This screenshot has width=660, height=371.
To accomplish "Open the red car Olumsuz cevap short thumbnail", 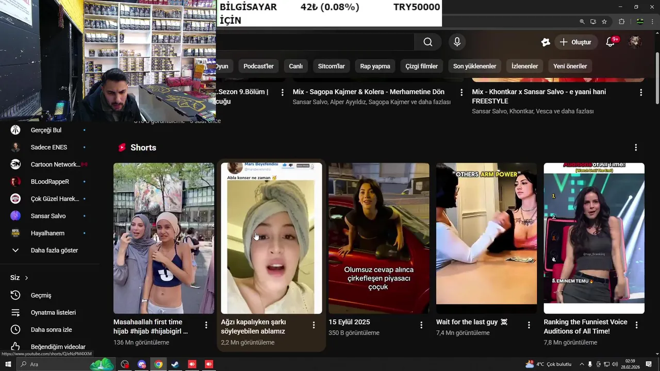I will point(378,238).
